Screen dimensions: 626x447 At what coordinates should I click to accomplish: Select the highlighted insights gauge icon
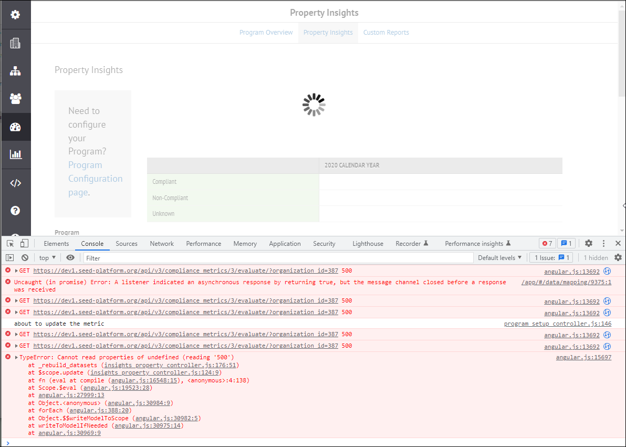click(x=15, y=126)
